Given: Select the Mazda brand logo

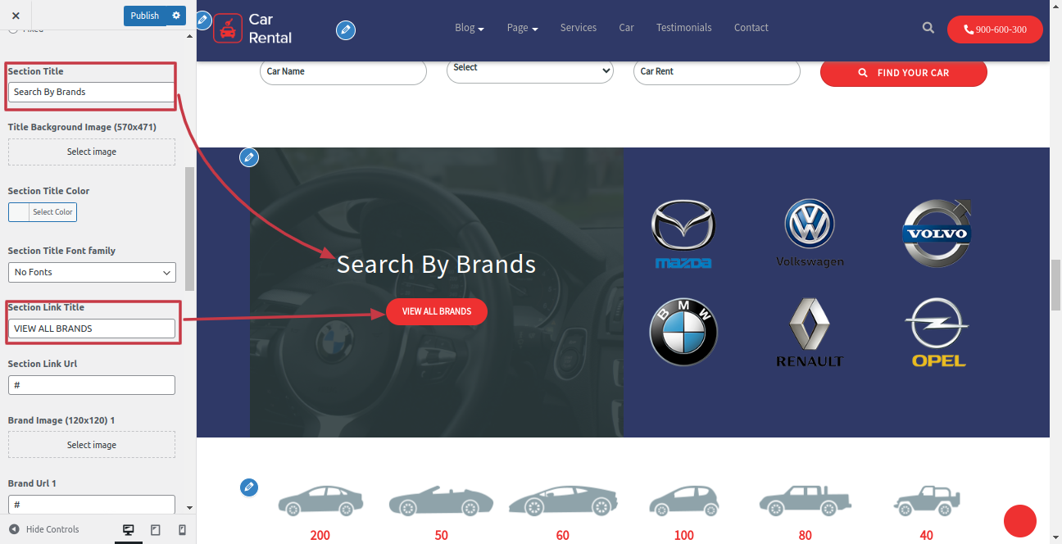Looking at the screenshot, I should pyautogui.click(x=683, y=234).
